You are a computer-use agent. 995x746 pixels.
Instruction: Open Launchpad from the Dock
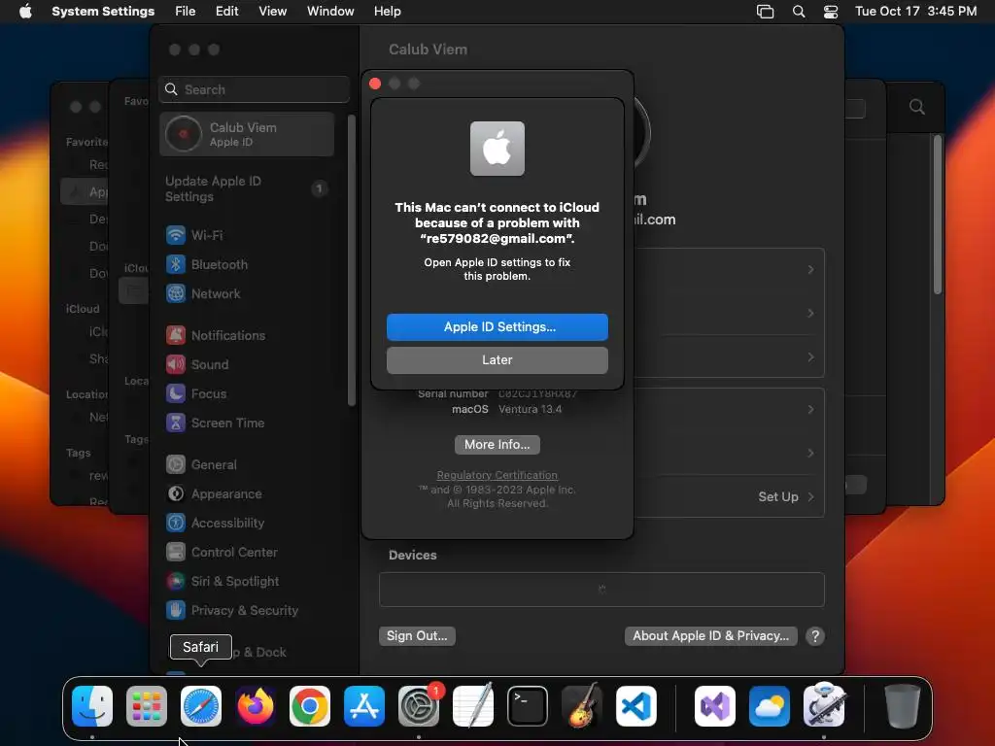[147, 706]
